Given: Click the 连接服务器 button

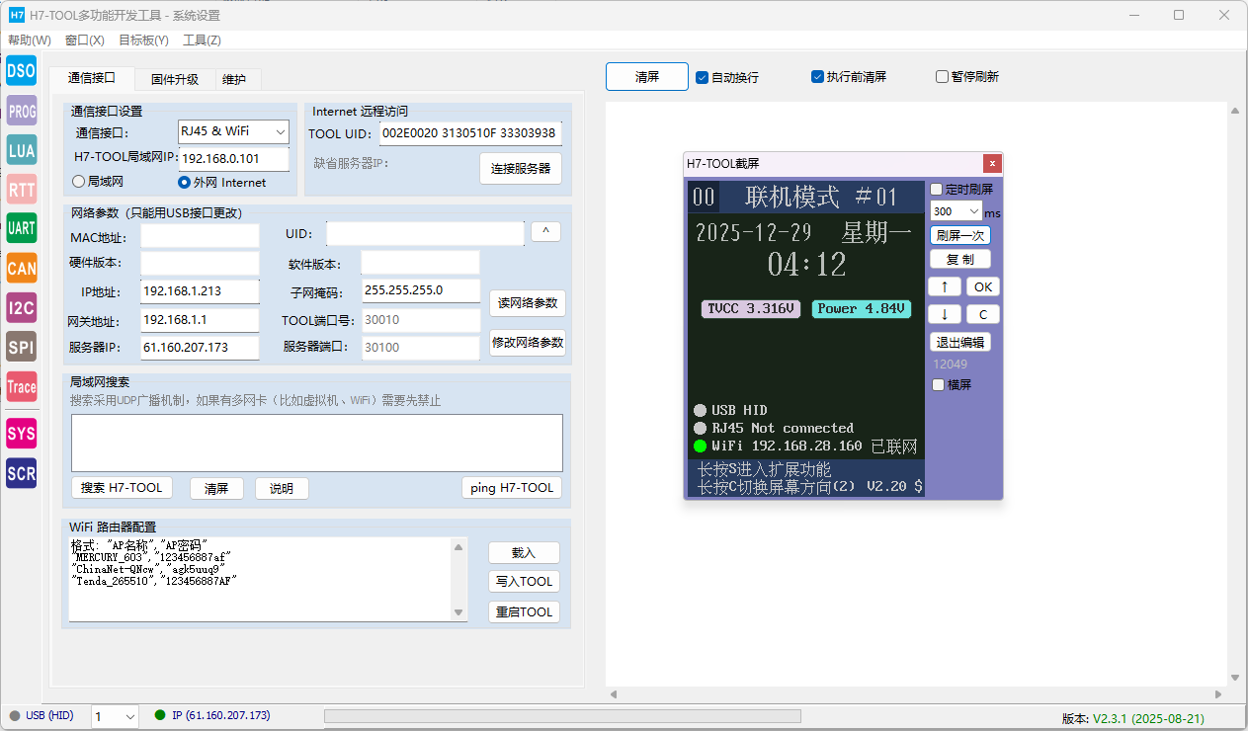Looking at the screenshot, I should pos(521,169).
